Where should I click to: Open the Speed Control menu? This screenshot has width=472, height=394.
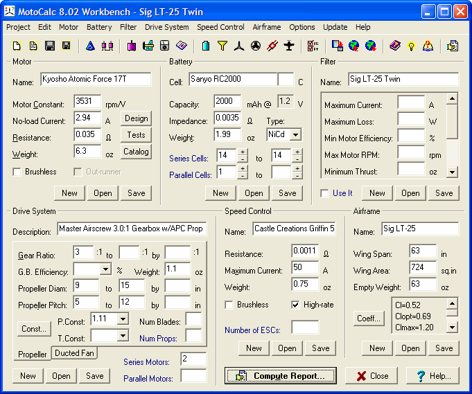(220, 27)
